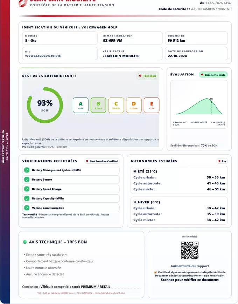This screenshot has width=238, height=304.
Task: Click the Test Premium Certified badge
Action: coord(102,161)
